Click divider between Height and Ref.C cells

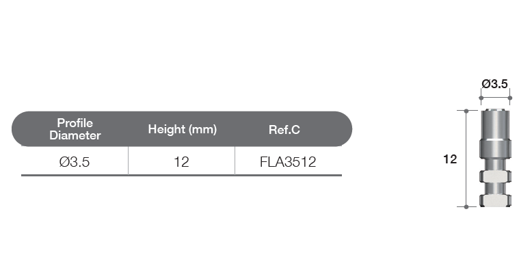pyautogui.click(x=235, y=161)
